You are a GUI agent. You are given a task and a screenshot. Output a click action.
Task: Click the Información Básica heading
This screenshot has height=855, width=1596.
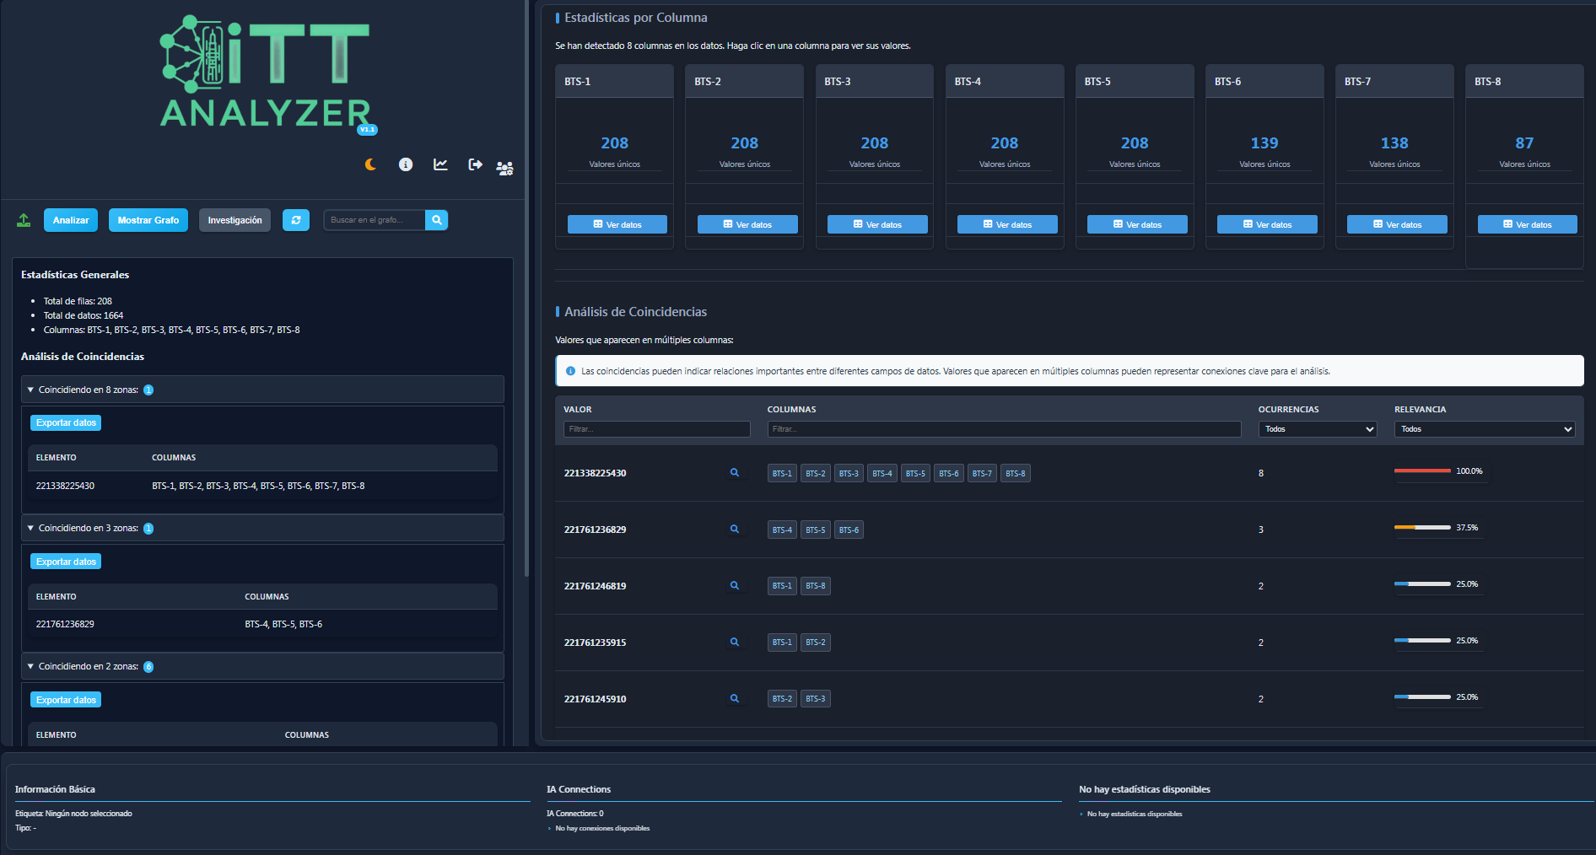coord(55,789)
